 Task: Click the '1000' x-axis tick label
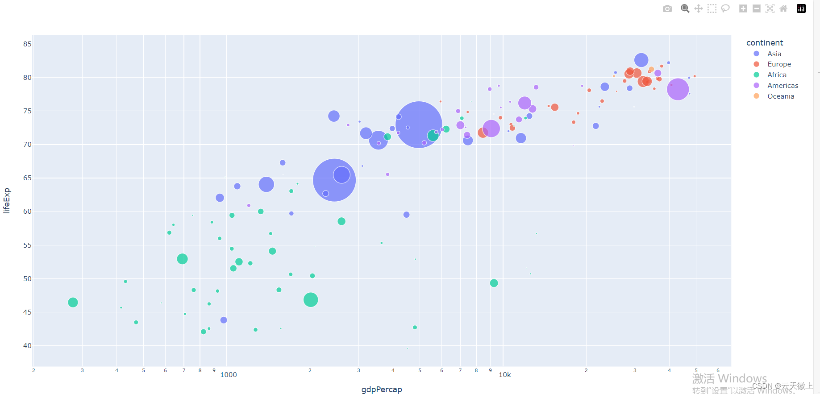[x=229, y=375]
